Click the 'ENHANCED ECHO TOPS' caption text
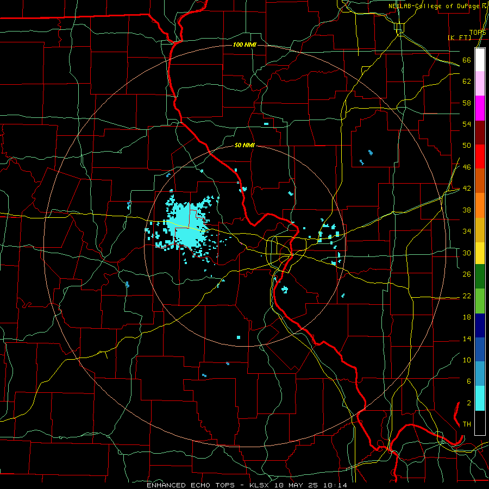The width and height of the screenshot is (489, 489). [x=191, y=485]
